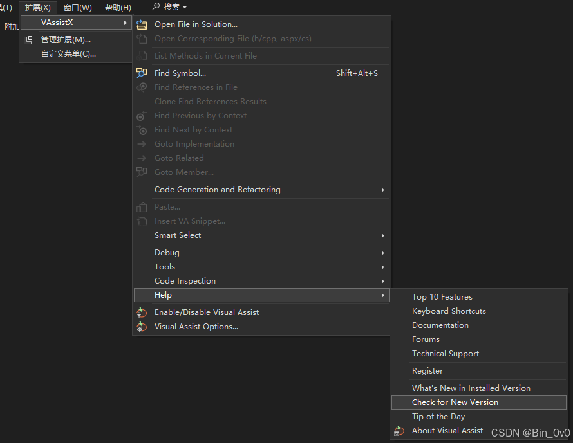
Task: Click the About Visual Assist tomato icon
Action: coord(399,431)
